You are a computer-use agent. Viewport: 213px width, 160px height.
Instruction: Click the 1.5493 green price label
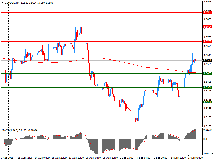(x=208, y=73)
